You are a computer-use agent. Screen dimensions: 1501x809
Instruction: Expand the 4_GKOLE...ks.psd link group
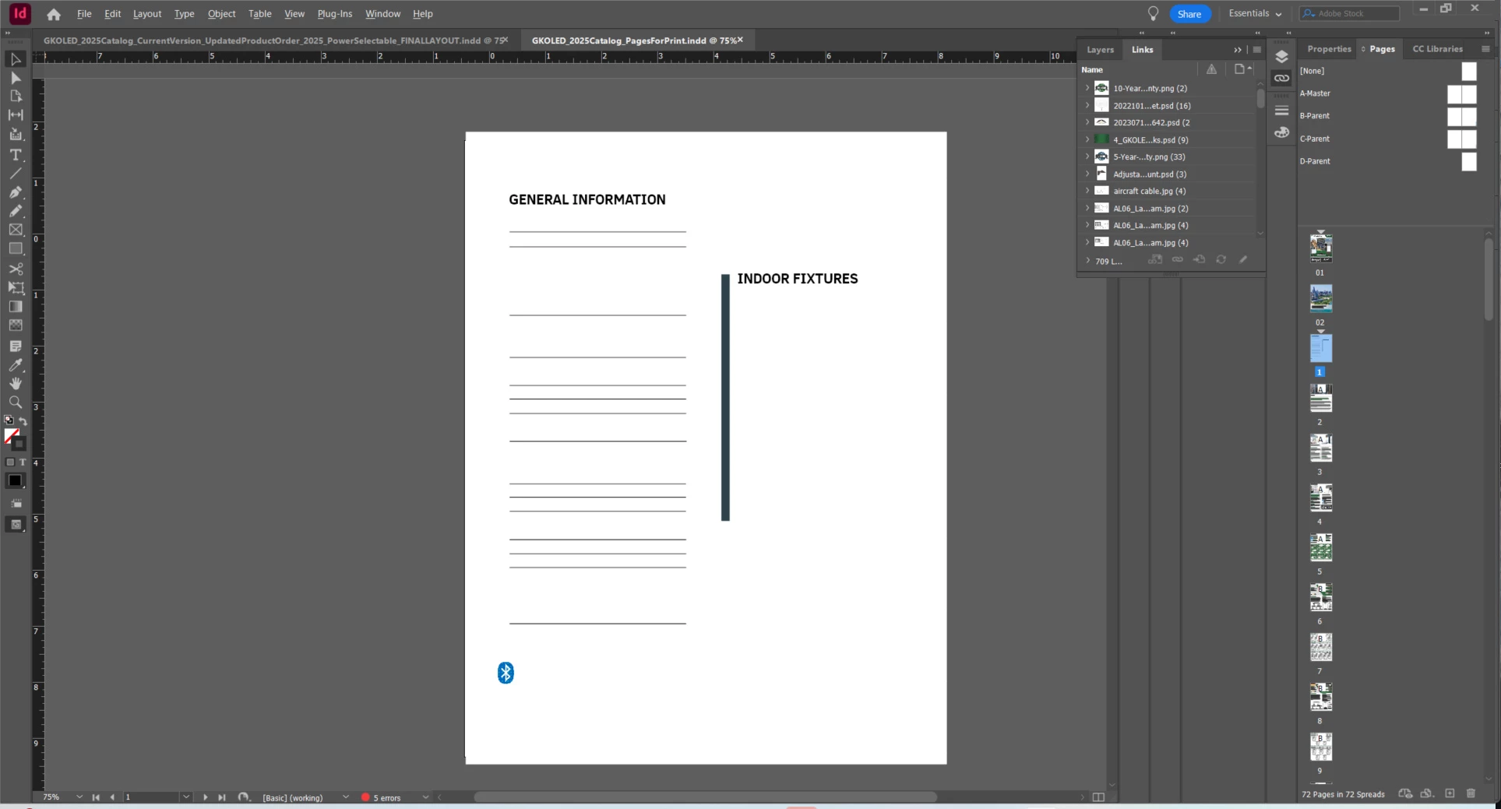[1087, 139]
